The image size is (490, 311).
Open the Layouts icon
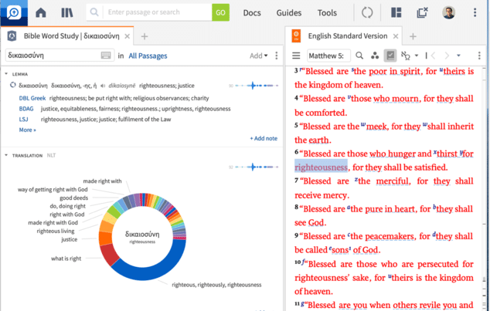pos(396,12)
